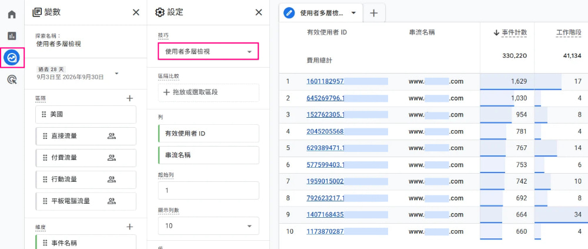Close the 設定 panel
The width and height of the screenshot is (588, 249).
pos(259,12)
